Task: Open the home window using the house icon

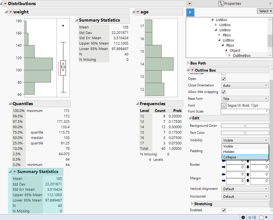Action: pyautogui.click(x=249, y=217)
